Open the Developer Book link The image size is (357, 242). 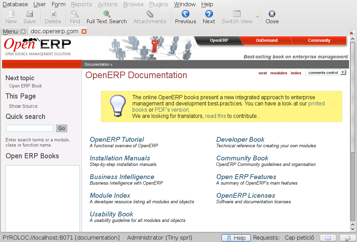(x=240, y=139)
